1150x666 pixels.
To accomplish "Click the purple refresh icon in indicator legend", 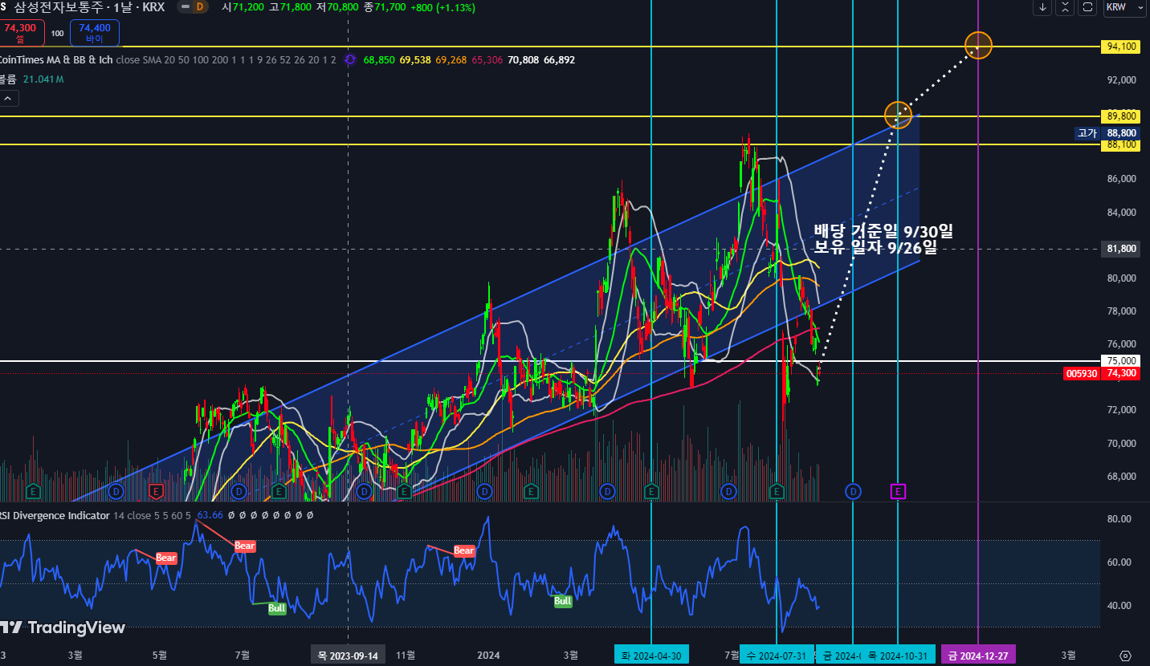I will 349,60.
